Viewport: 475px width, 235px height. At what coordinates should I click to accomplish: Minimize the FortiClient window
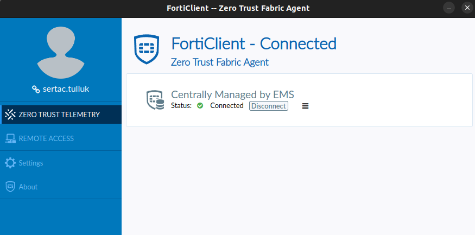(x=449, y=8)
